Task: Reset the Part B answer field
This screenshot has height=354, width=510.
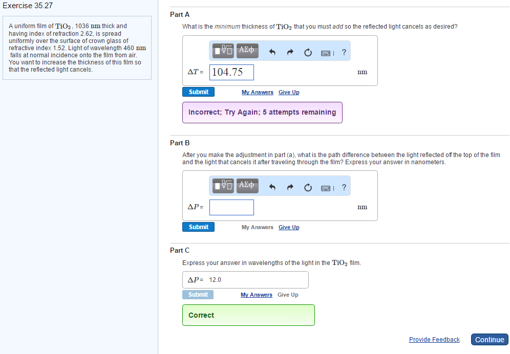Action: (x=308, y=187)
